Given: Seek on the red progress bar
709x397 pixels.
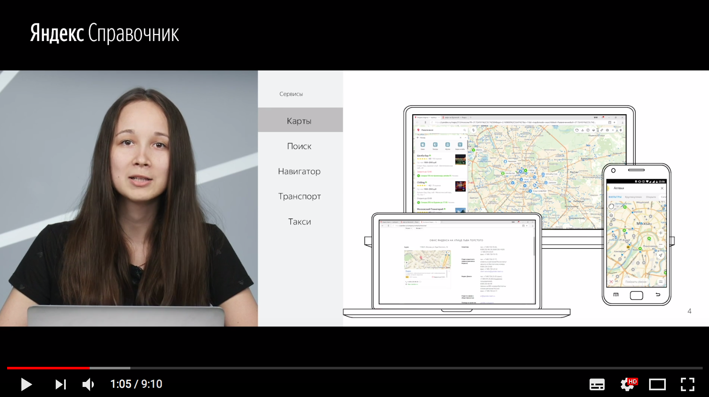Looking at the screenshot, I should [48, 368].
